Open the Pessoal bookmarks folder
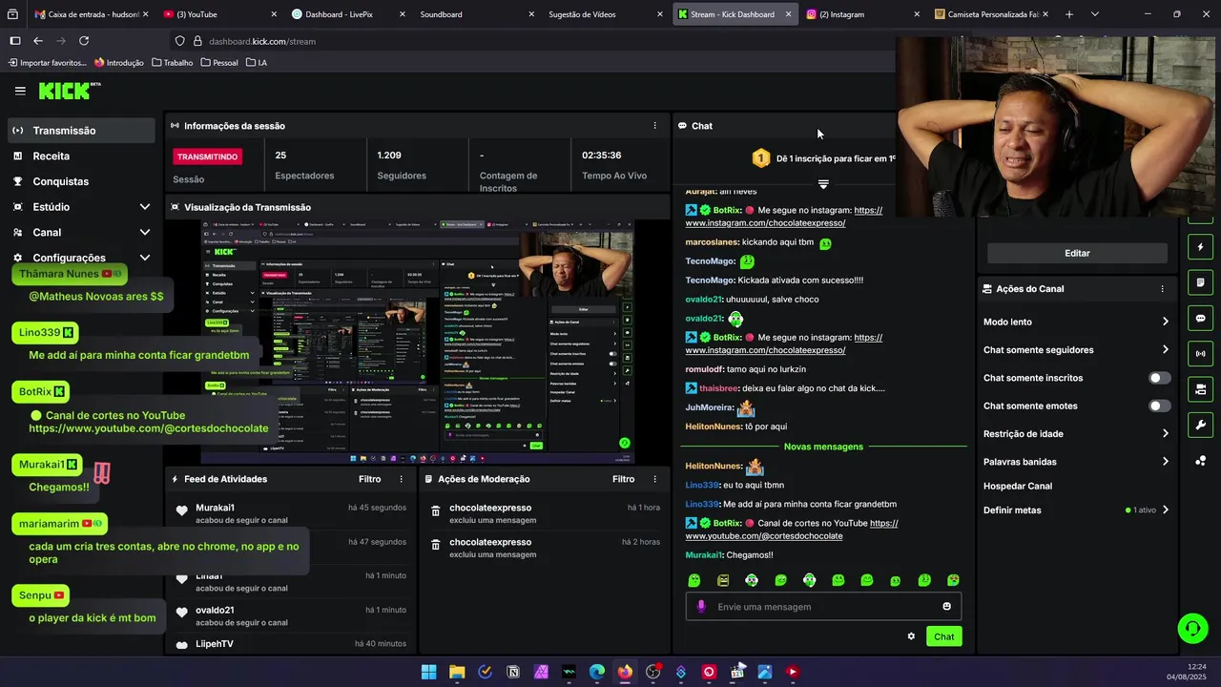 (219, 63)
